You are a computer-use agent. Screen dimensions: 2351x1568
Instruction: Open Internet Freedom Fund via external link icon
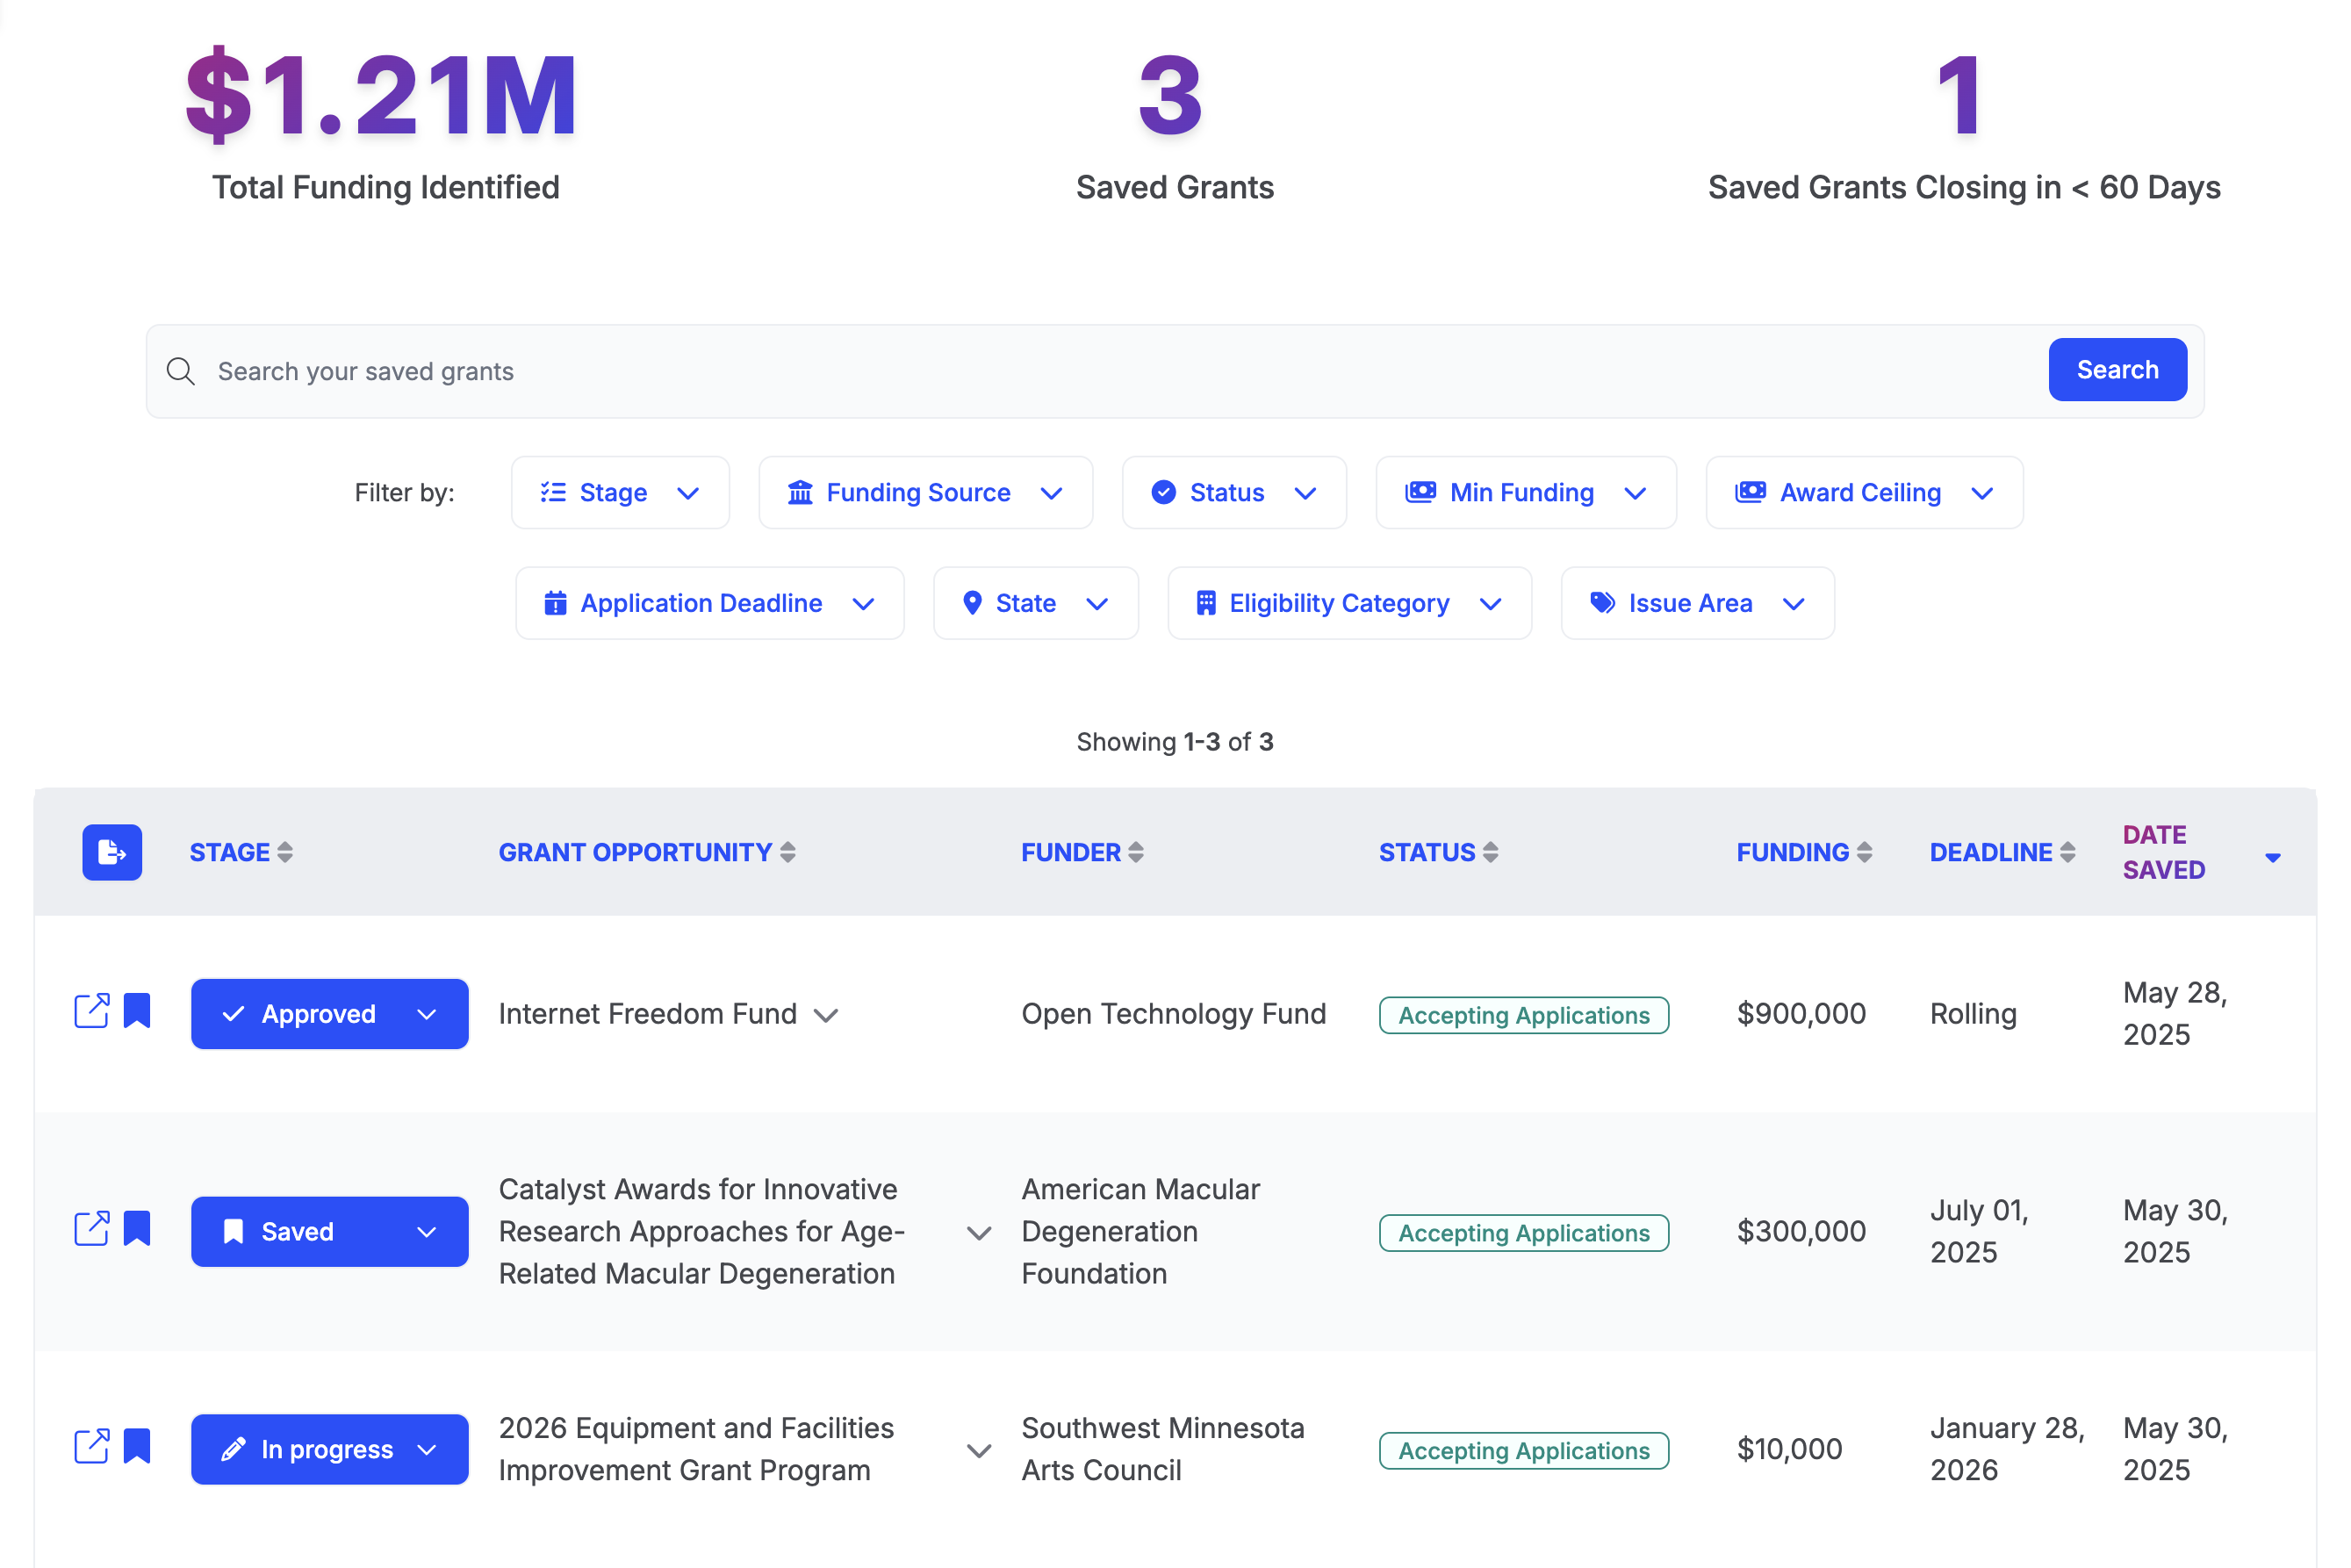tap(91, 1011)
